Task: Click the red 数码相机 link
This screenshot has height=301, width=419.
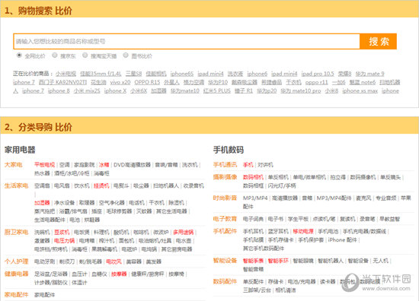Action: pyautogui.click(x=253, y=177)
